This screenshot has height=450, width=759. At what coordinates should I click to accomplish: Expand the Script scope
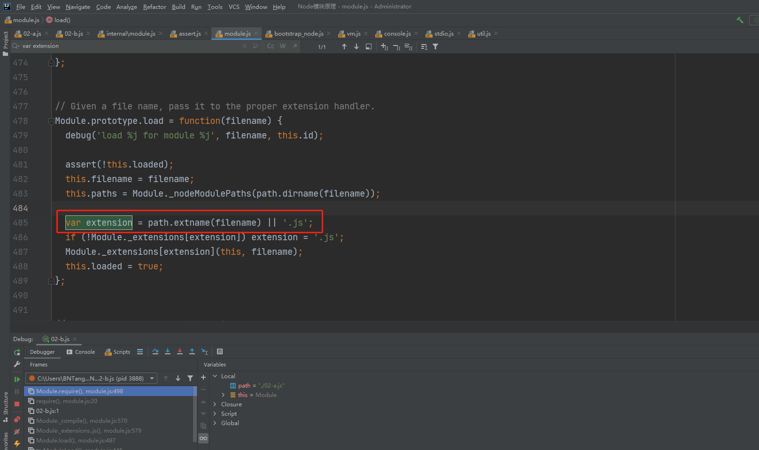coord(215,414)
